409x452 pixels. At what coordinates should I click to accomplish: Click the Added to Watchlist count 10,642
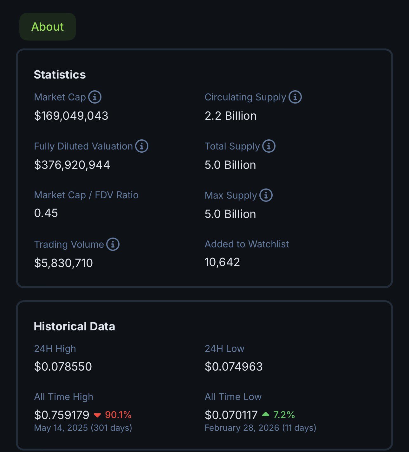click(222, 262)
